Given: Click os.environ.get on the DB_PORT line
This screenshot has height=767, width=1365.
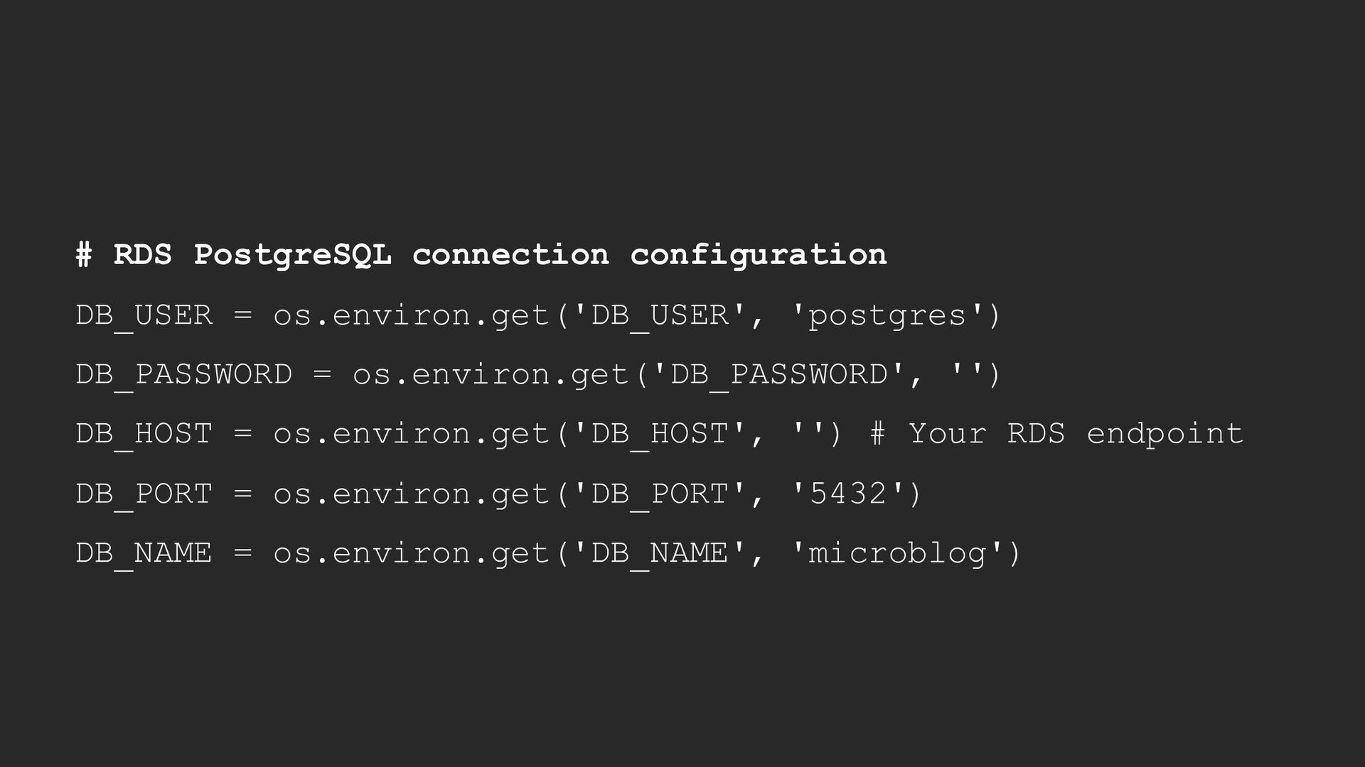Looking at the screenshot, I should (412, 494).
